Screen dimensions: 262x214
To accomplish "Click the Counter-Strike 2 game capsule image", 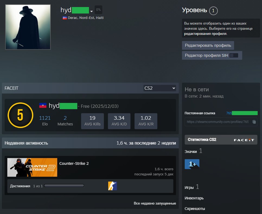I will click(x=32, y=167).
